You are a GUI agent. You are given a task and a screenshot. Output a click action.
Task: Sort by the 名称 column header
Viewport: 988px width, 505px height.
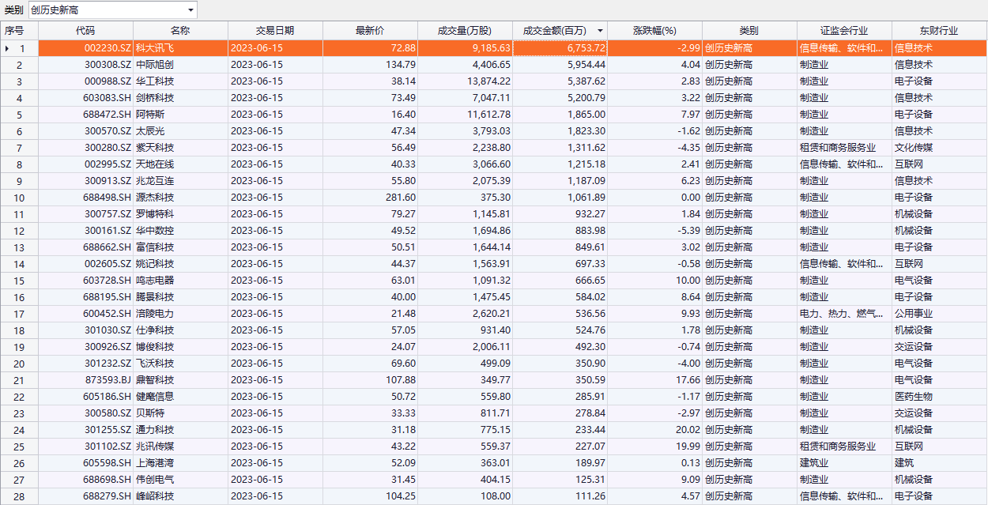coord(180,31)
